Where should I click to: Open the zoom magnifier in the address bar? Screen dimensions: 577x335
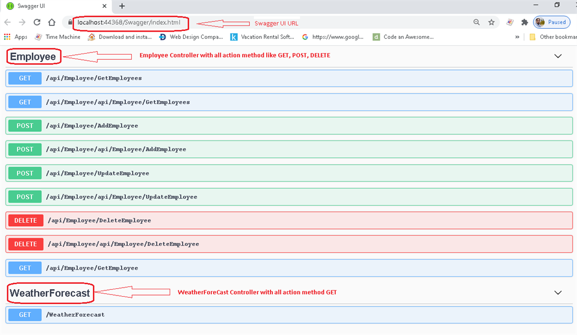coord(476,22)
